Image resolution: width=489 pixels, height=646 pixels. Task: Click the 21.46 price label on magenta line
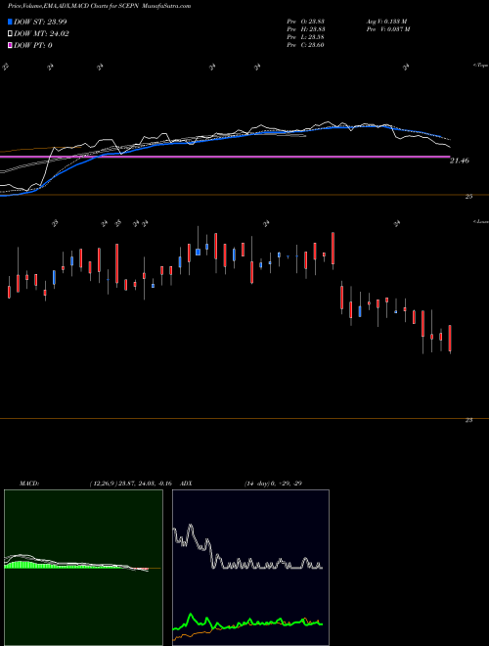click(x=459, y=161)
